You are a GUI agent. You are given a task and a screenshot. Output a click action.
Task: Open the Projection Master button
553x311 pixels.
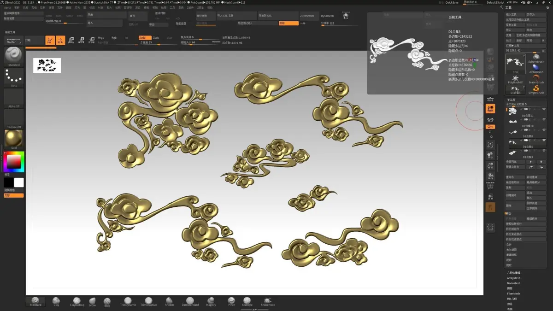click(14, 41)
